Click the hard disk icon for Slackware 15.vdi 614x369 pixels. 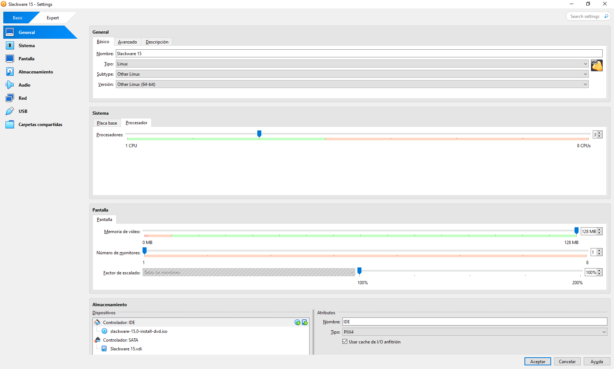click(x=104, y=349)
